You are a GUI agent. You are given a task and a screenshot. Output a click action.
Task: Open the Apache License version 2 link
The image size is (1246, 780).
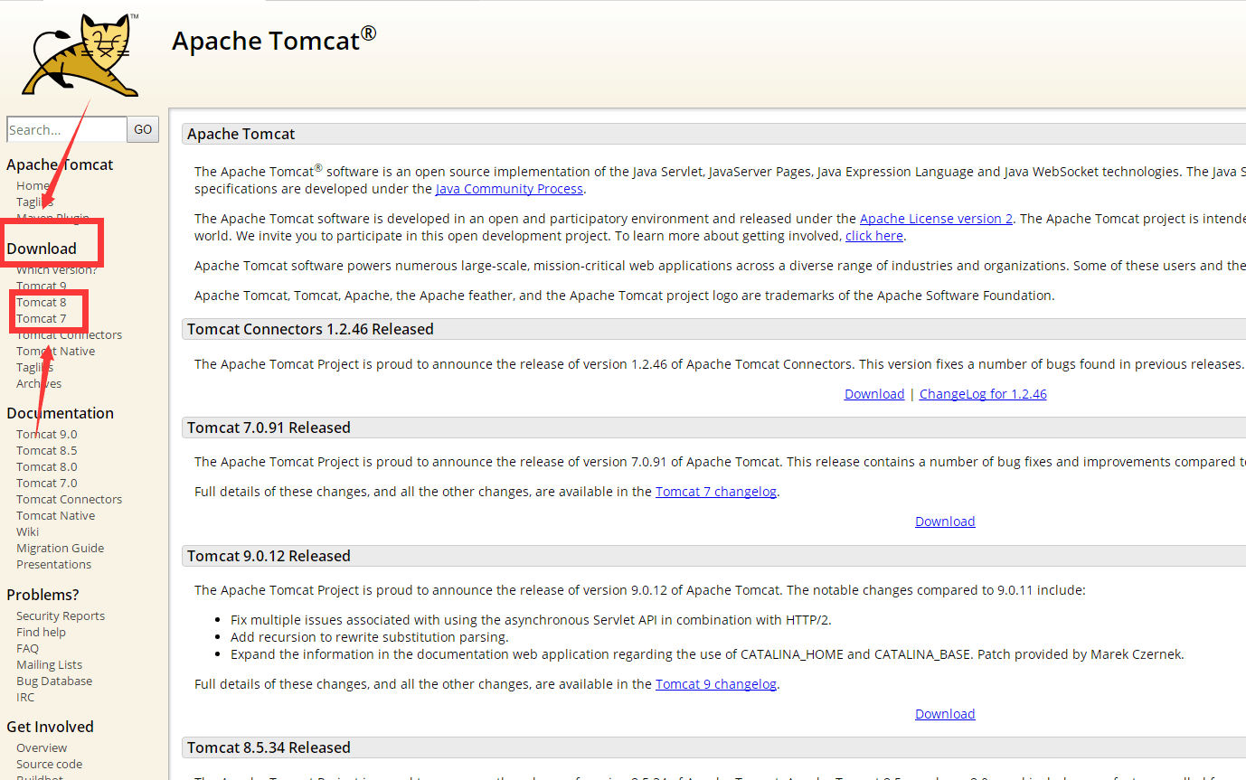coord(936,219)
